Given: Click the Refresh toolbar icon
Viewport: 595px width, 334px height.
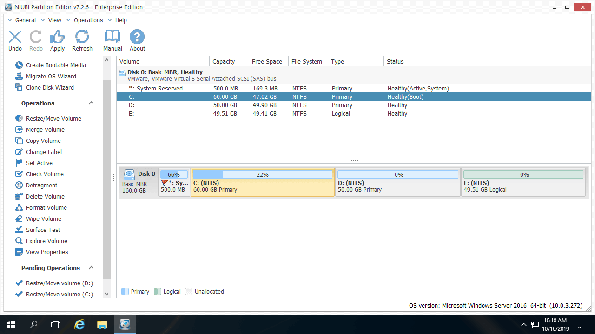Looking at the screenshot, I should [82, 37].
